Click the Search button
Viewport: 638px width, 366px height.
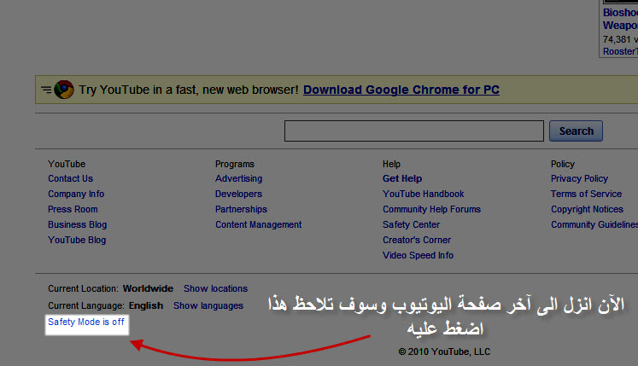click(x=576, y=131)
